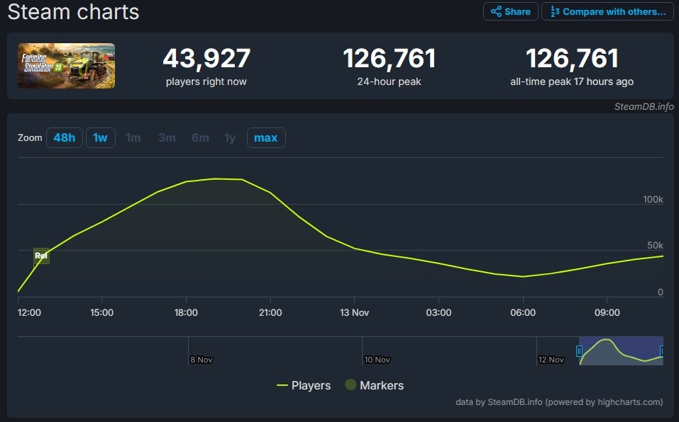This screenshot has height=422, width=679.
Task: Click the 8 Nov point in navigator
Action: [x=201, y=360]
